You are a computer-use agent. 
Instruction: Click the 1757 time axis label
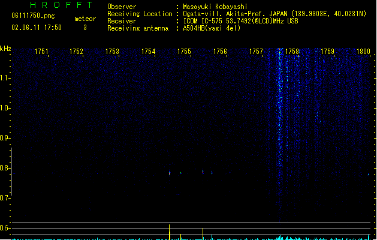(x=257, y=52)
